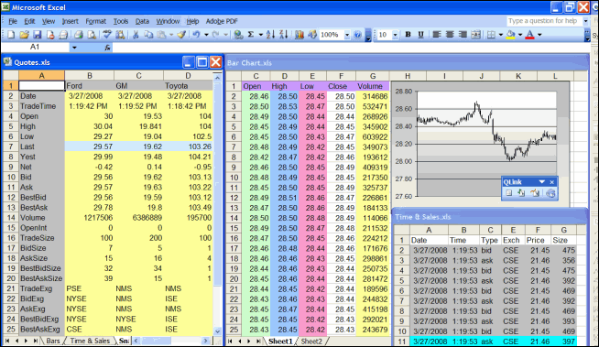599x347 pixels.
Task: Click the blue Help question mark icon
Action: [357, 35]
